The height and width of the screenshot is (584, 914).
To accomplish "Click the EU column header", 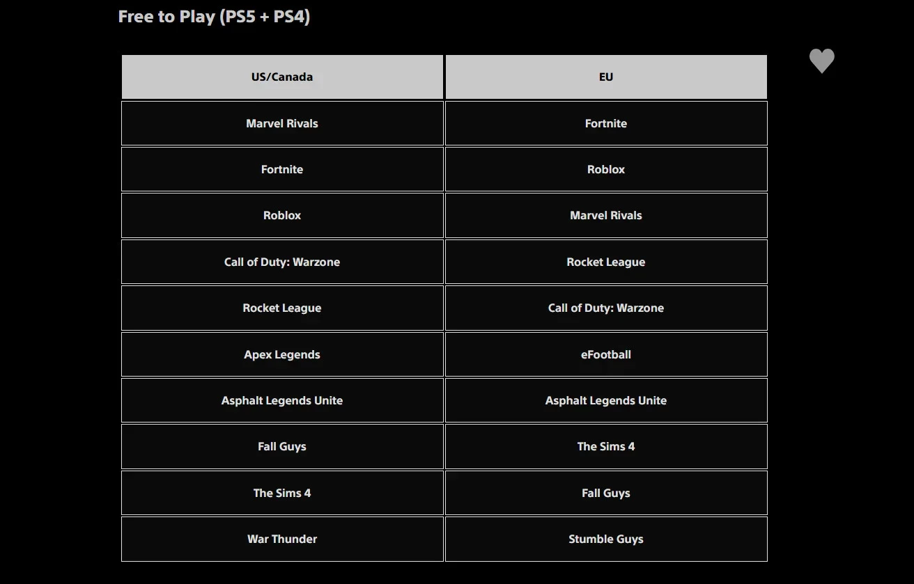I will tap(606, 77).
